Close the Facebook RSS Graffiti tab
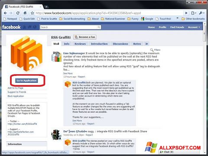 [x=41, y=6]
